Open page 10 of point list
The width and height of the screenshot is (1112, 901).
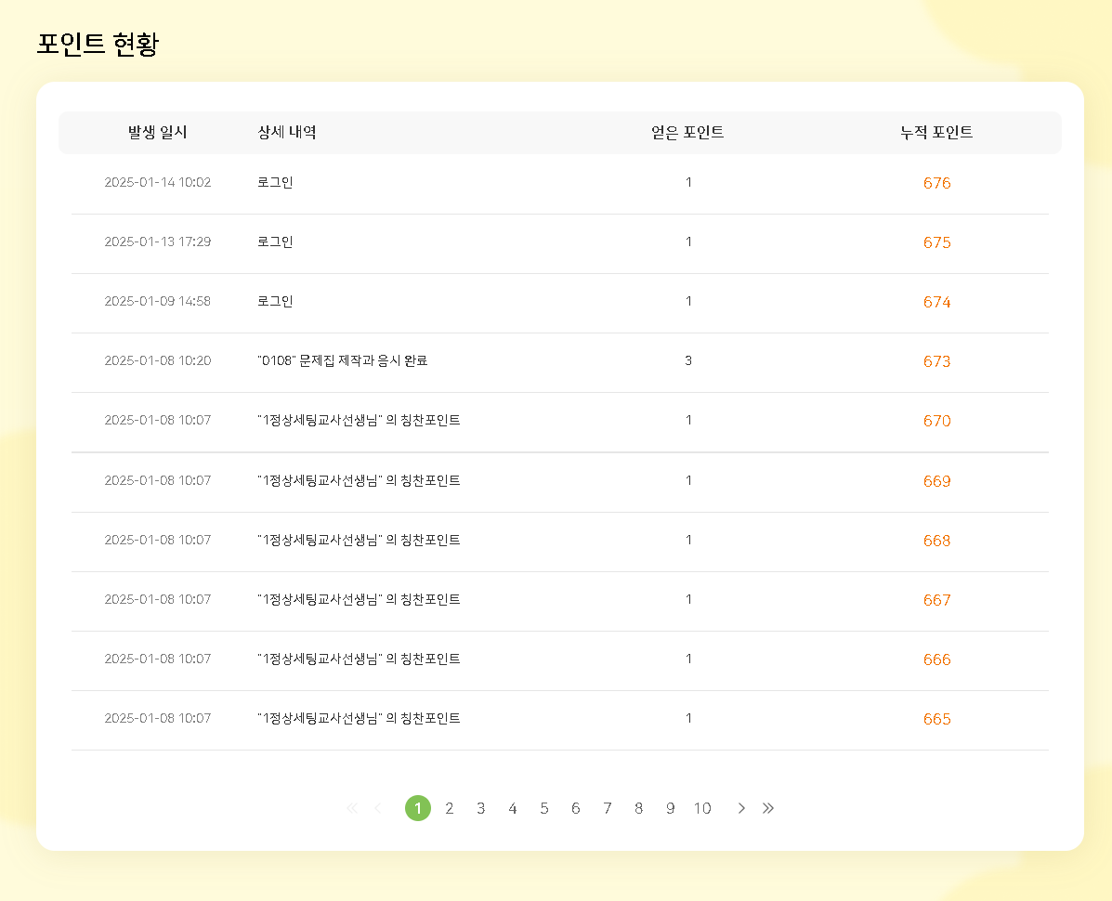pos(702,808)
